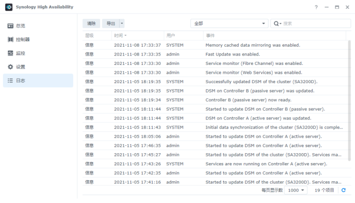Select row 'Fast Update was enabled.'

click(x=215, y=54)
